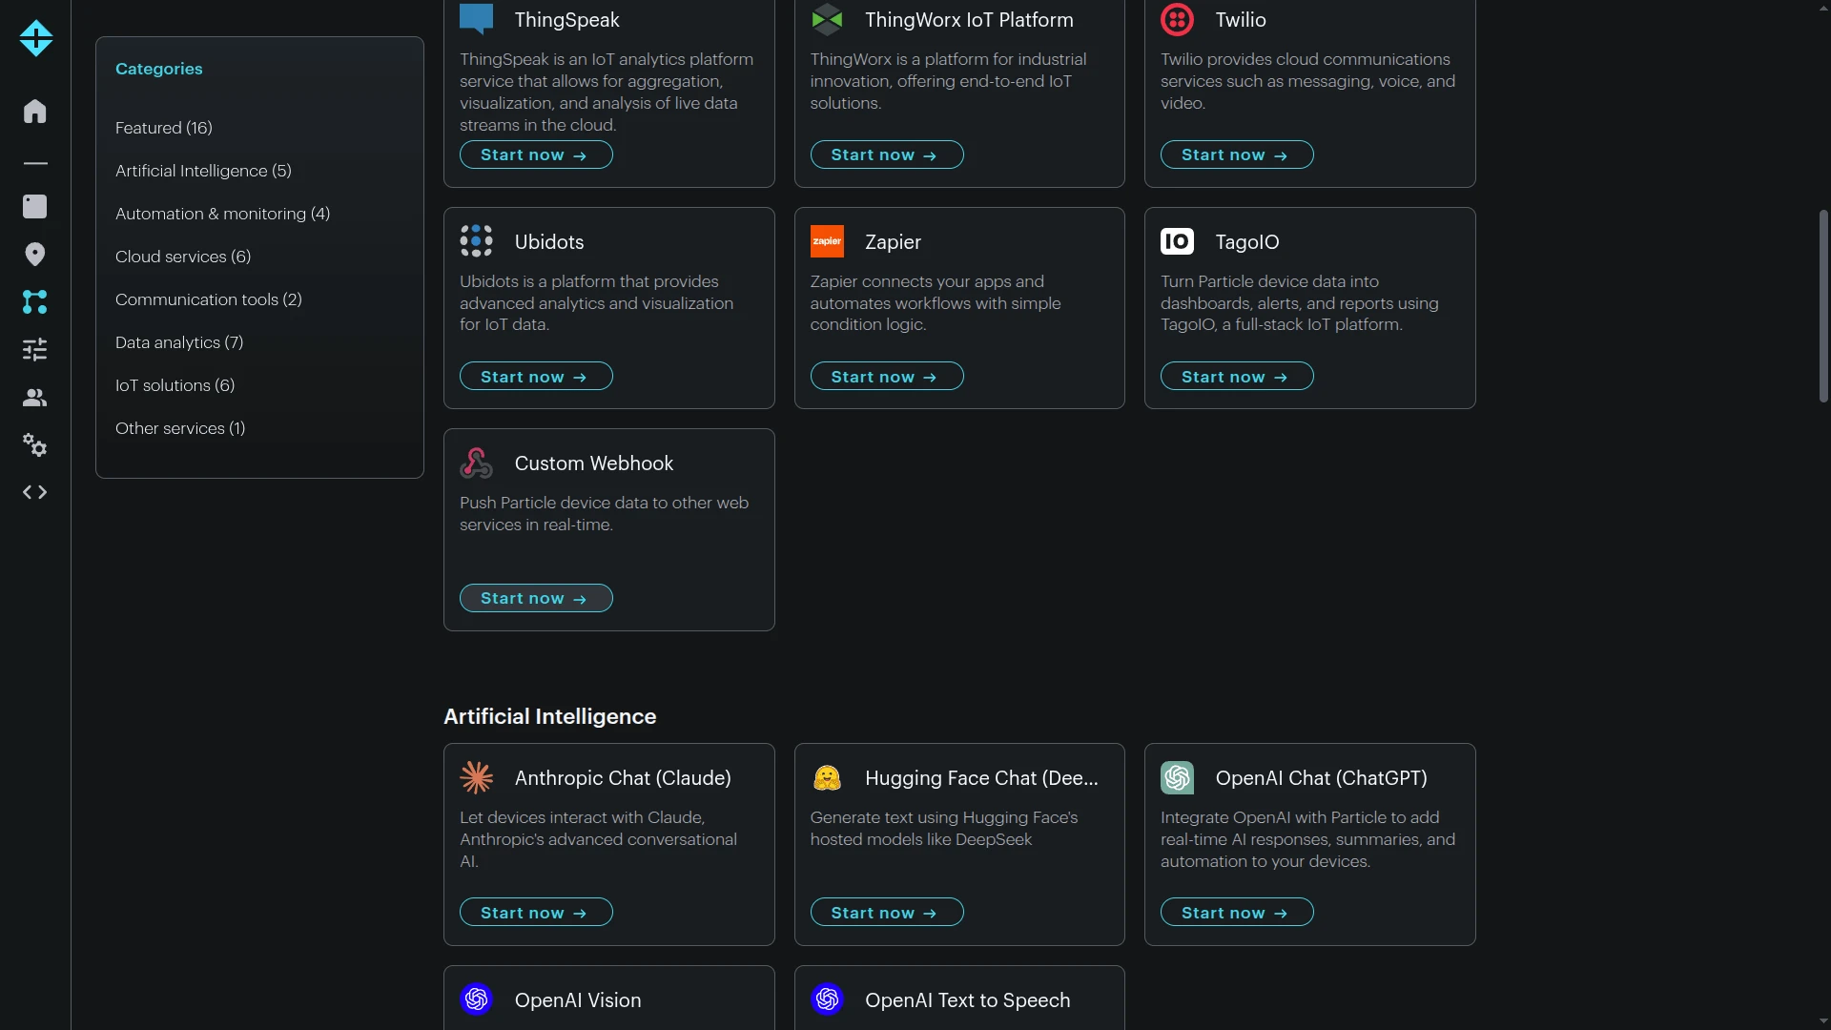This screenshot has height=1030, width=1831.
Task: Start now with OpenAI Chat (ChatGPT)
Action: tap(1237, 913)
